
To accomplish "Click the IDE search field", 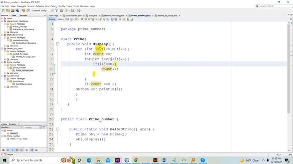I will (x=274, y=6).
